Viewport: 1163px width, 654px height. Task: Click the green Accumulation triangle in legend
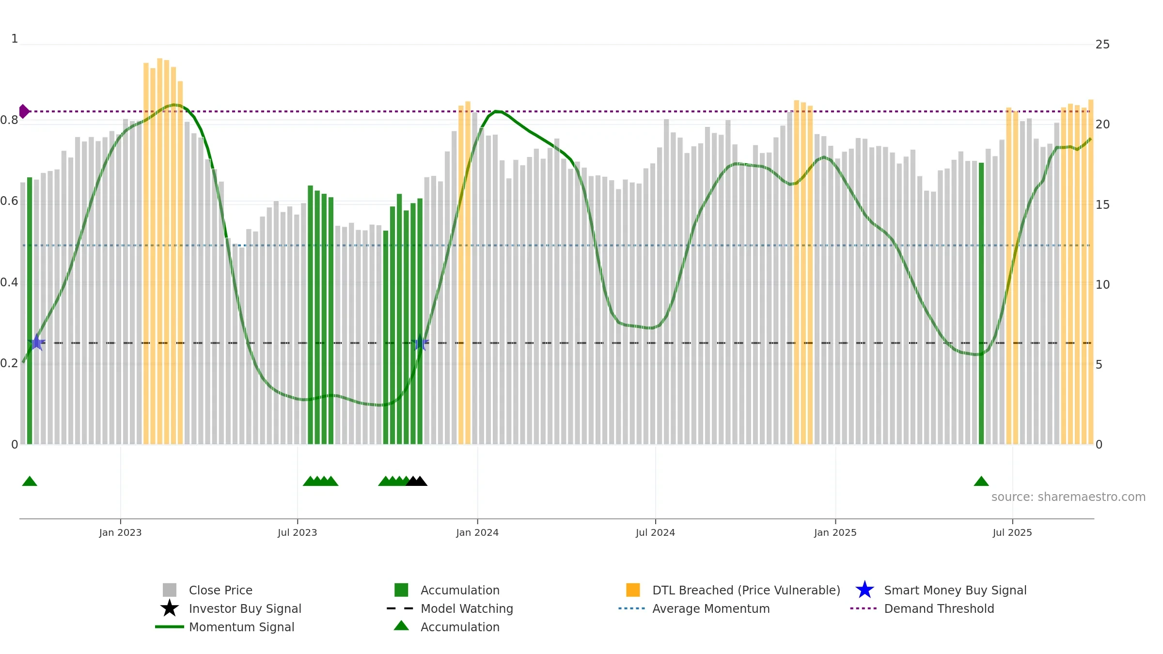click(x=401, y=626)
